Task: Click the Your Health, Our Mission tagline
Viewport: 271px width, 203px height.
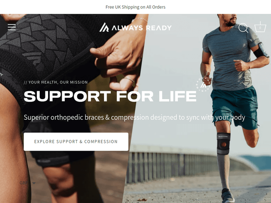Action: click(x=56, y=82)
